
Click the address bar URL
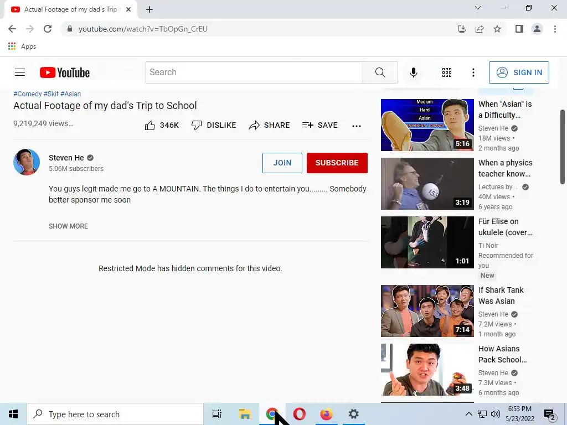pos(143,29)
